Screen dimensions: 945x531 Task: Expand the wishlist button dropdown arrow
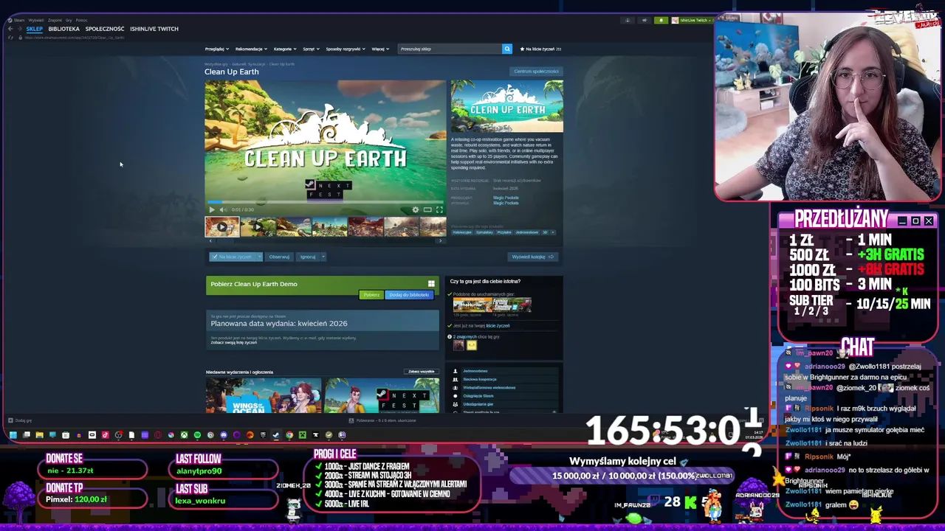(x=259, y=257)
